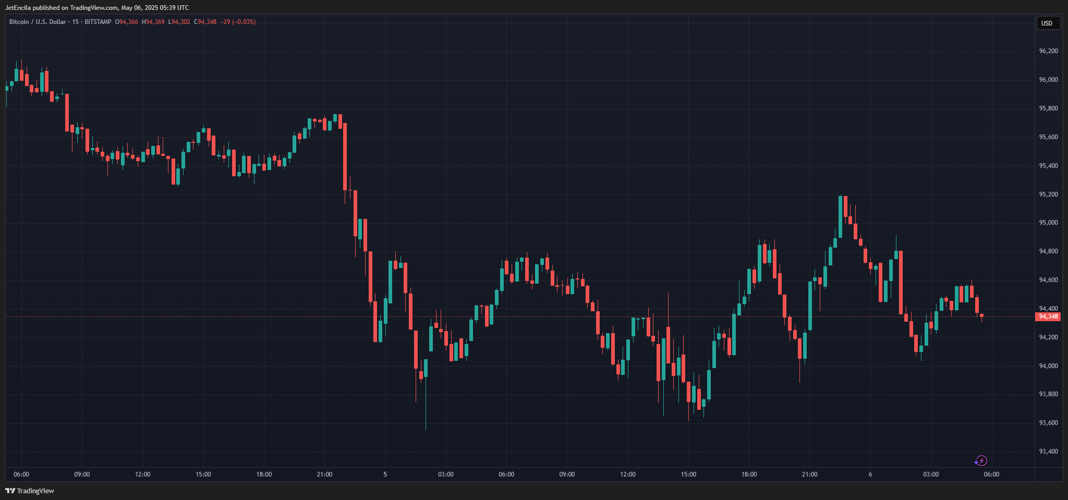This screenshot has width=1068, height=500.
Task: Open the USD currency selector
Action: [1047, 23]
